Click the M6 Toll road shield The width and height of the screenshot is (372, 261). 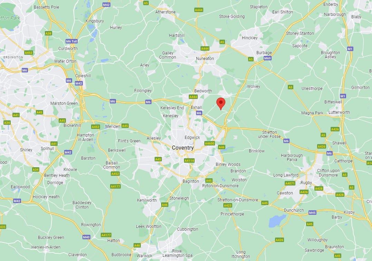[x=72, y=41]
